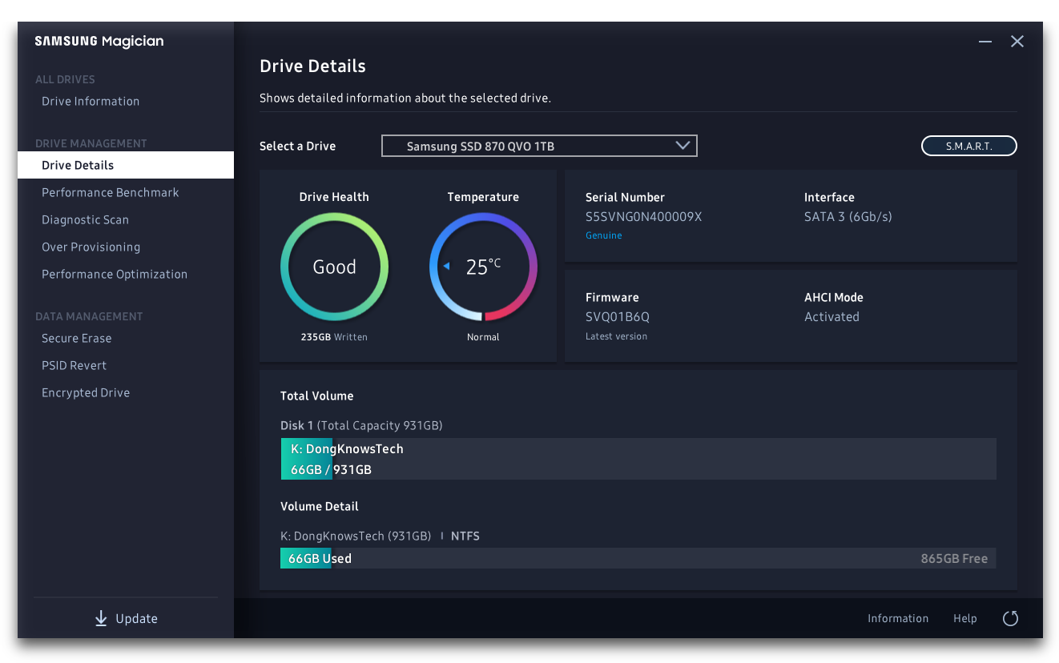Viewport: 1059px width, 663px height.
Task: Open the S.M.A.R.T. details button
Action: coord(968,146)
